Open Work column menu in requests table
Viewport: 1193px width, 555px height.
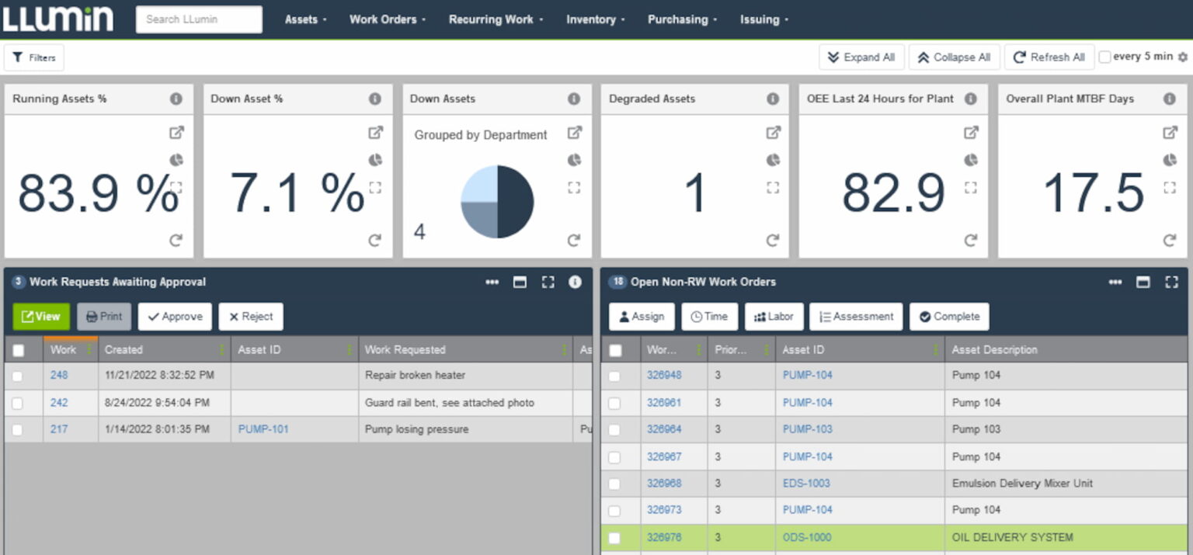(x=89, y=350)
